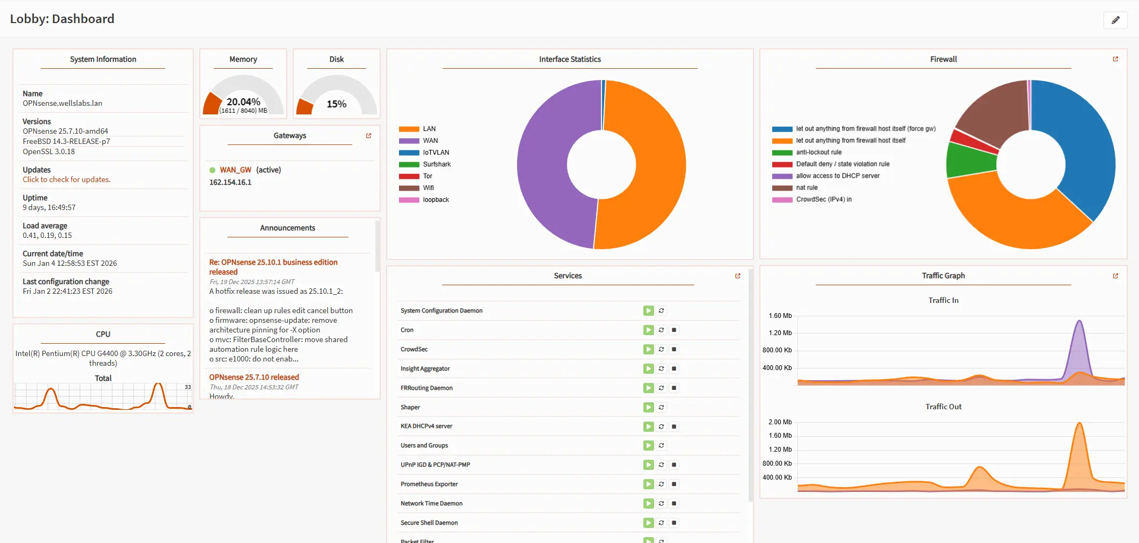Screen dimensions: 1139x543
Task: Start the Shaper service
Action: coord(649,407)
